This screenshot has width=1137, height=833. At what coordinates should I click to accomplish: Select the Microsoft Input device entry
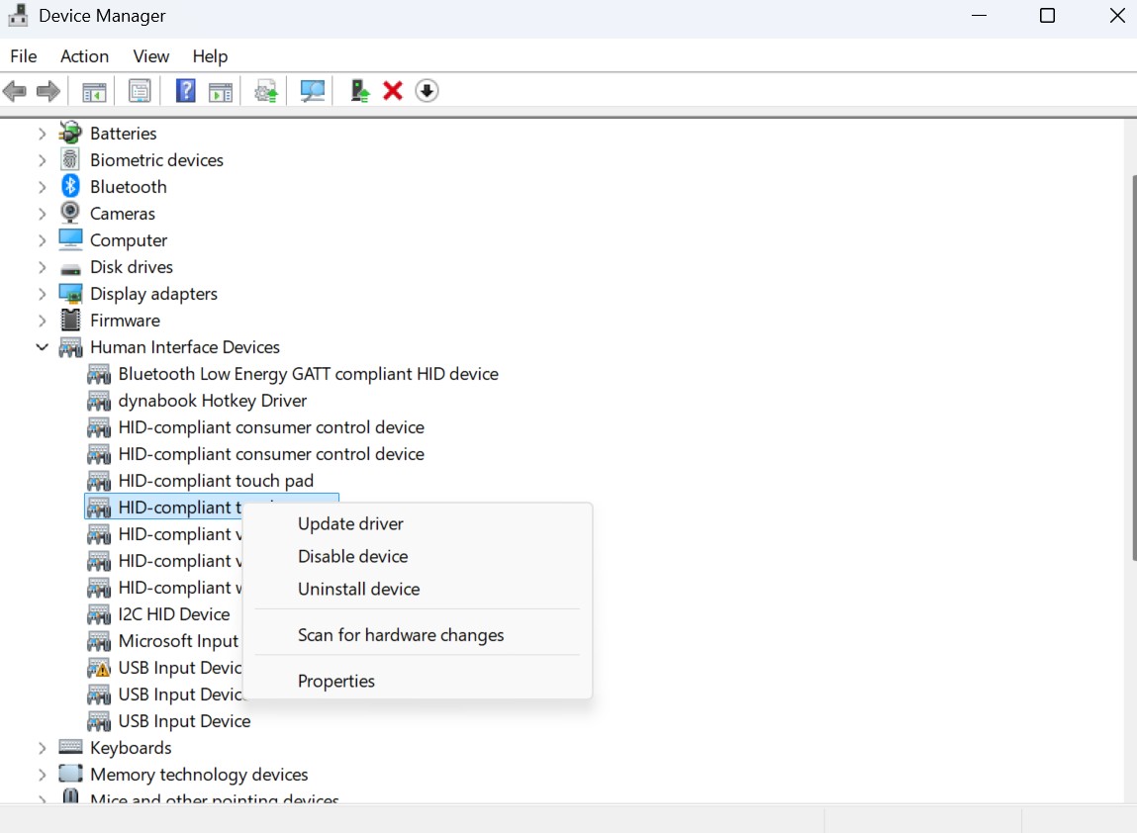click(x=178, y=641)
